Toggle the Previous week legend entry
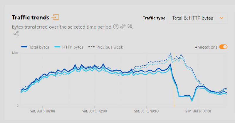Screen dimensions: 235x123 click(106, 47)
